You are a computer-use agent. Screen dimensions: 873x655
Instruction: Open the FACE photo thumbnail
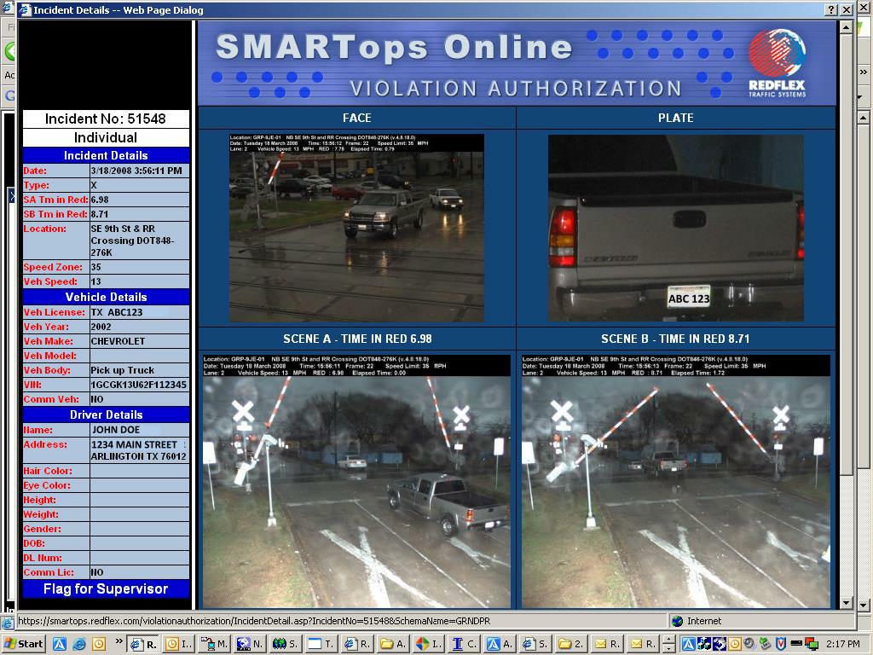point(356,227)
